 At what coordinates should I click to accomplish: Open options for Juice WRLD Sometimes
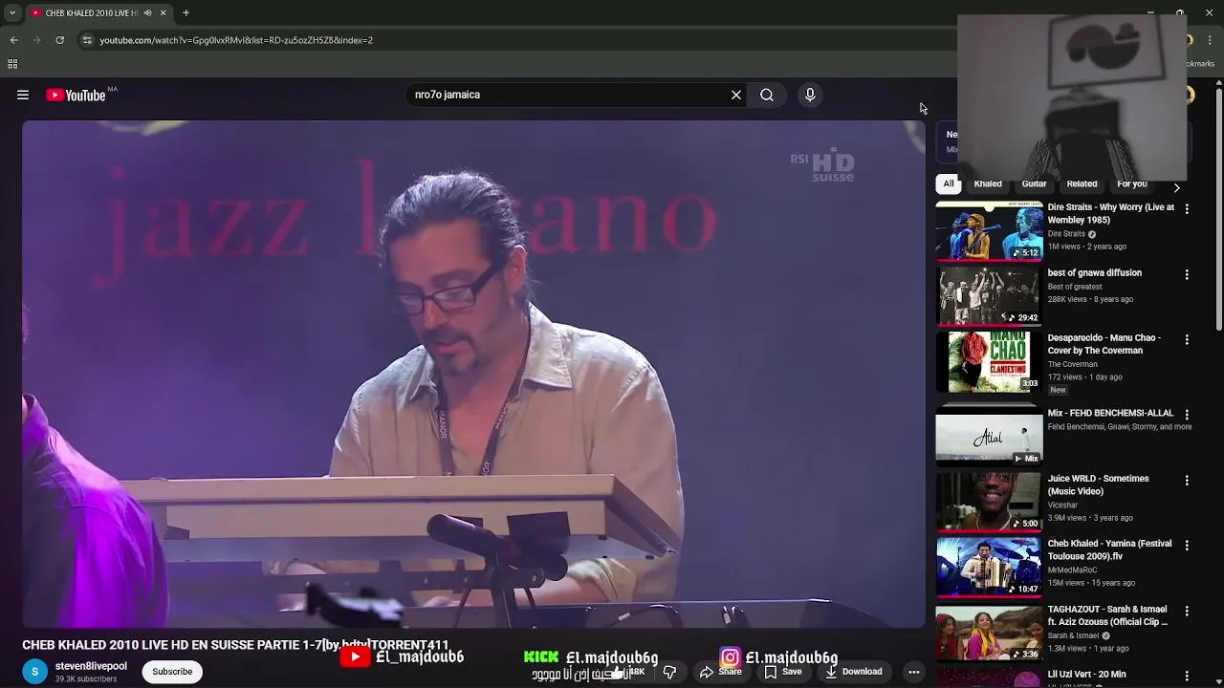[x=1187, y=480]
